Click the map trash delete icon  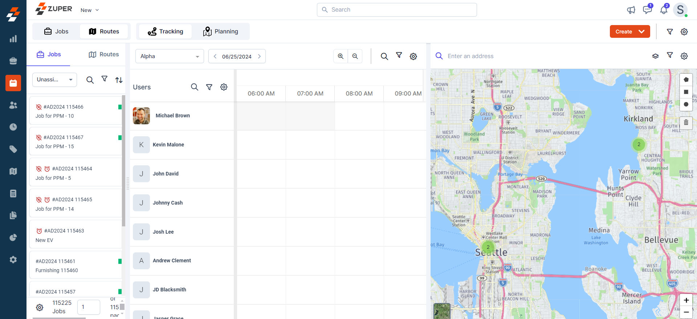(686, 122)
